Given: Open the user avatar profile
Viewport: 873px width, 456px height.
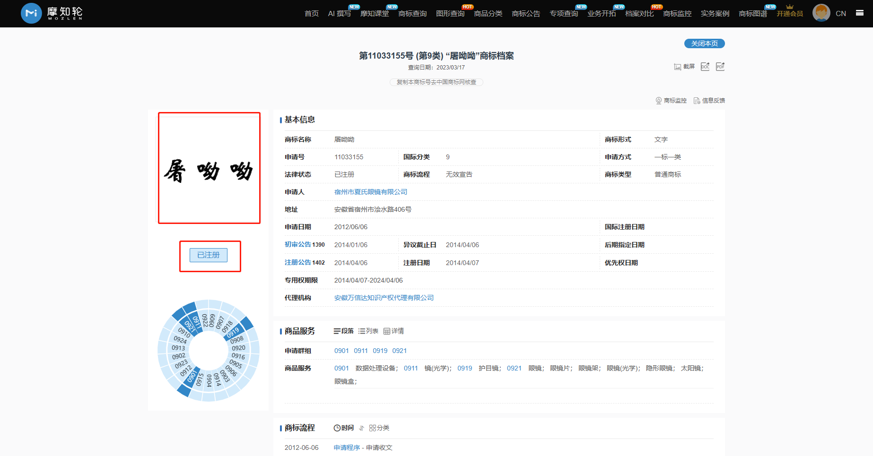Looking at the screenshot, I should coord(821,13).
